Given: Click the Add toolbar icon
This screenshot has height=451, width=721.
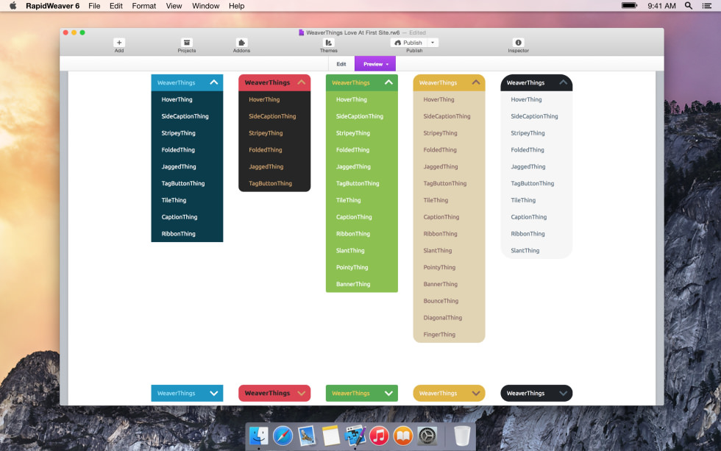Looking at the screenshot, I should (119, 43).
